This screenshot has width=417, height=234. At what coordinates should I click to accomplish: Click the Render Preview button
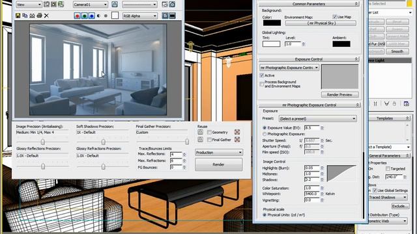(x=339, y=95)
